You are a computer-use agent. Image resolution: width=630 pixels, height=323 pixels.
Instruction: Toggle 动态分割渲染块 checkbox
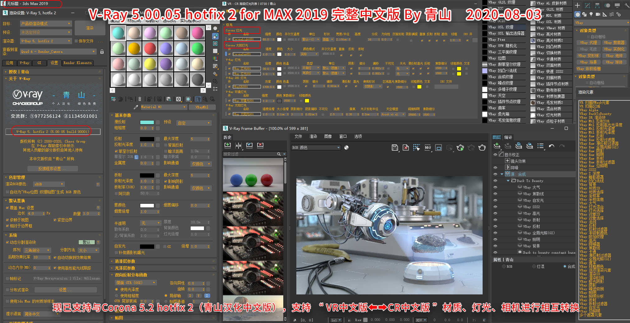pyautogui.click(x=7, y=242)
